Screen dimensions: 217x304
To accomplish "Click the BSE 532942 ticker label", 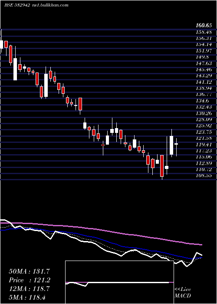I will [x=17, y=5].
